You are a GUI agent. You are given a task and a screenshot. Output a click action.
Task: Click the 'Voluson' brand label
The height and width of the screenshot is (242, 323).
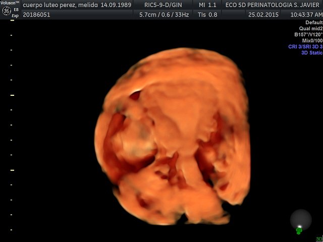10,3
